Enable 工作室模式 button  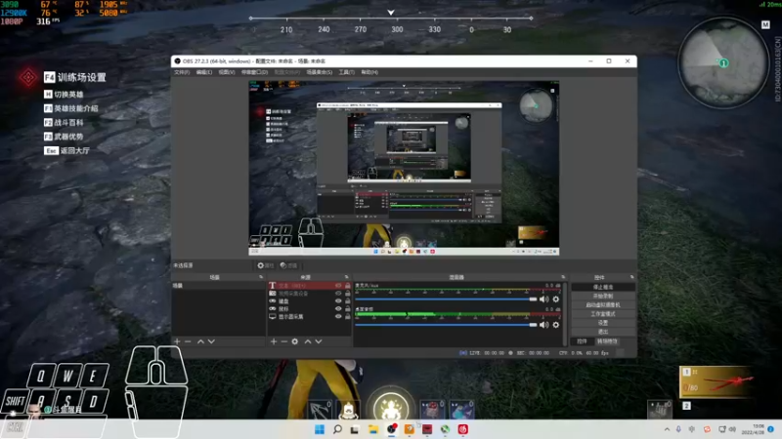(603, 314)
